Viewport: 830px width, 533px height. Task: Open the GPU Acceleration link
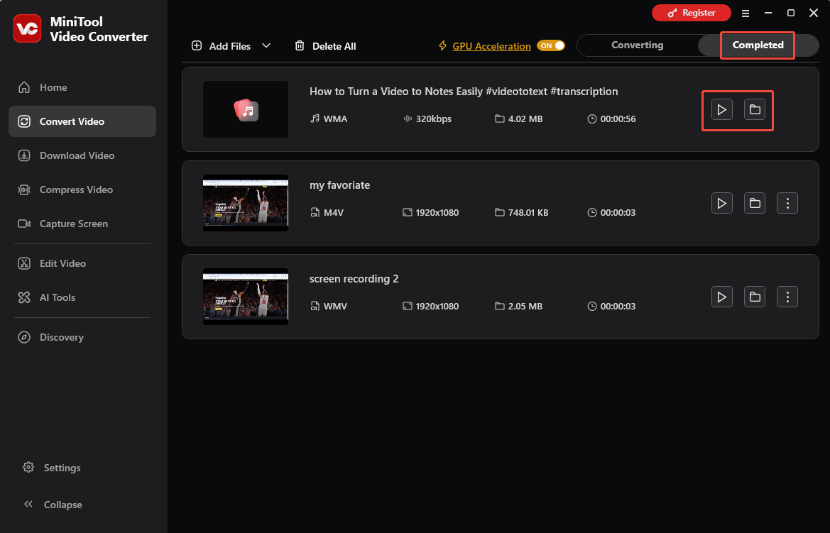491,46
